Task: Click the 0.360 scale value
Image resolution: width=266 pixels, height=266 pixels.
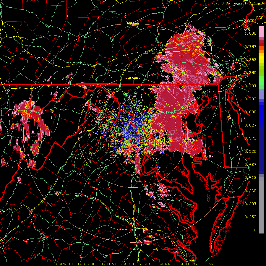Action: [250, 191]
